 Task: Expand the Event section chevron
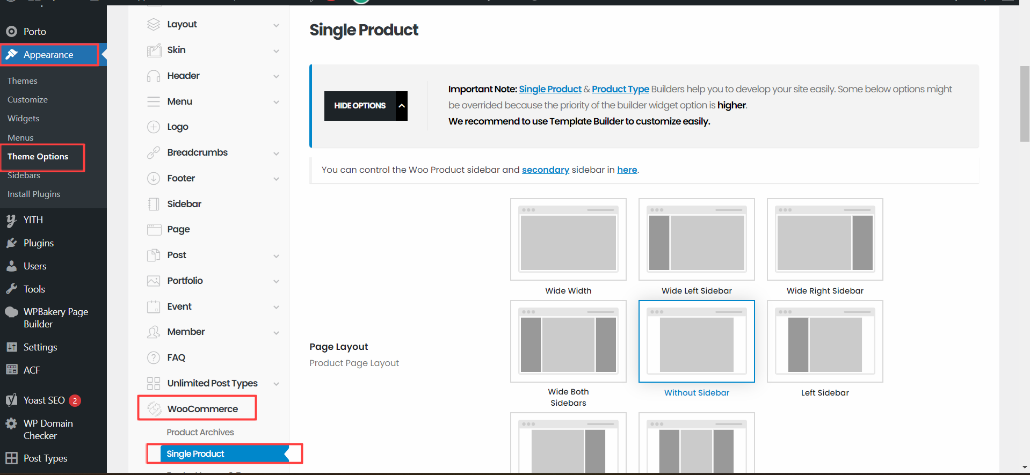click(x=276, y=307)
